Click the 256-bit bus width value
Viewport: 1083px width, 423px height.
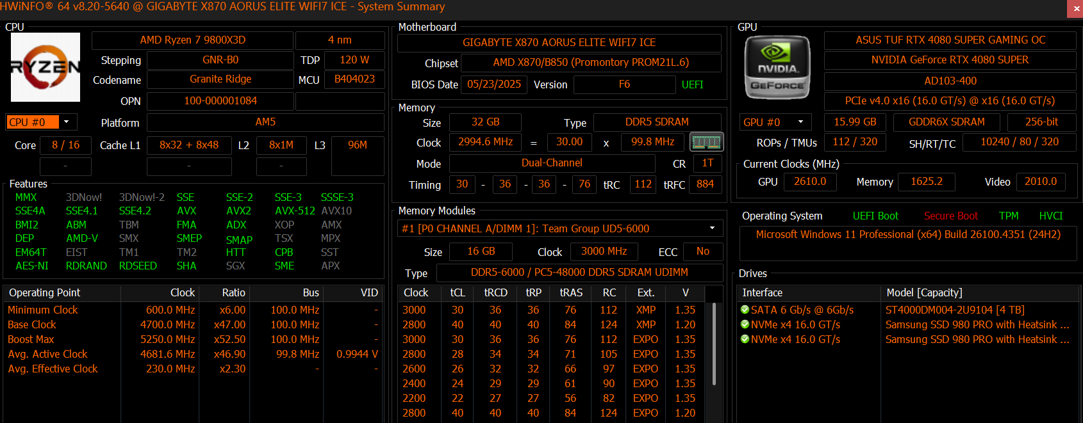[1042, 122]
